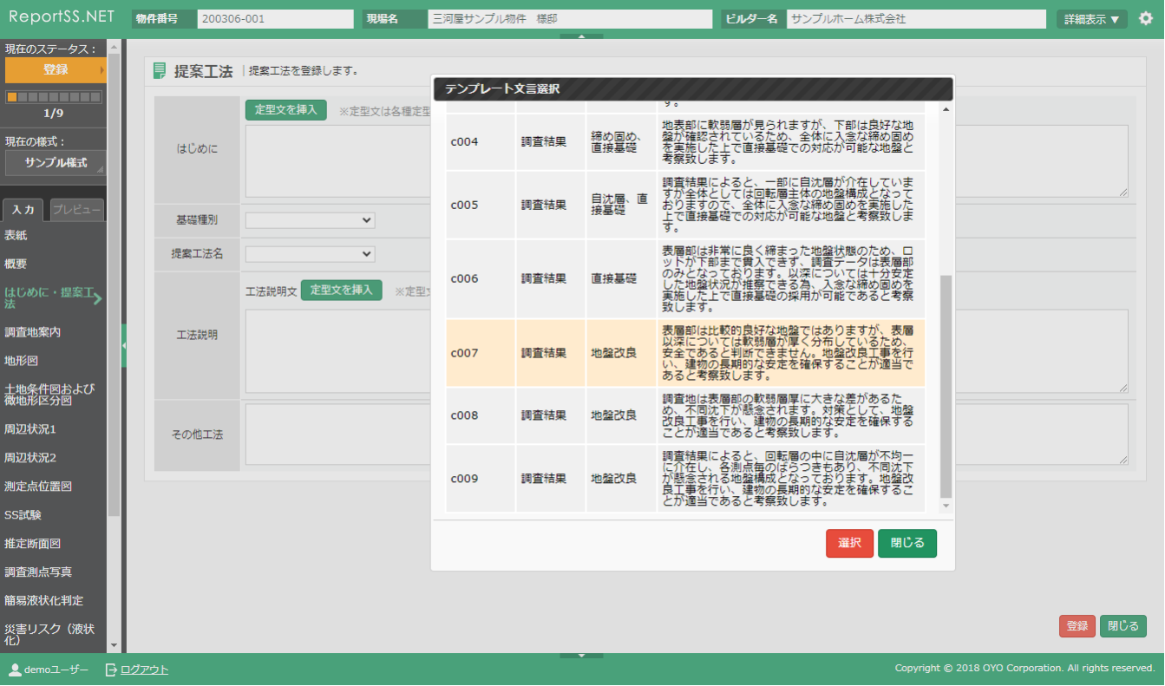Screen dimensions: 1165x686
Task: Collapse sidebar with left edge handle
Action: point(124,345)
